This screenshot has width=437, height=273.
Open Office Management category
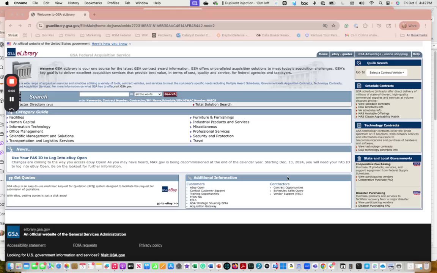[26, 132]
